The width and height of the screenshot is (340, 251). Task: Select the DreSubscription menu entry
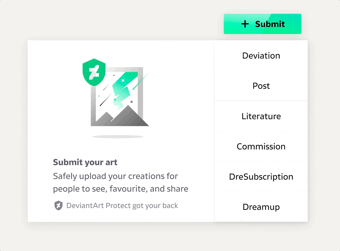pos(261,177)
